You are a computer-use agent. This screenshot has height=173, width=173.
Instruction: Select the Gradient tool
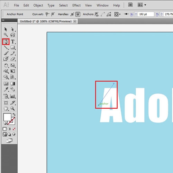click(x=13, y=83)
